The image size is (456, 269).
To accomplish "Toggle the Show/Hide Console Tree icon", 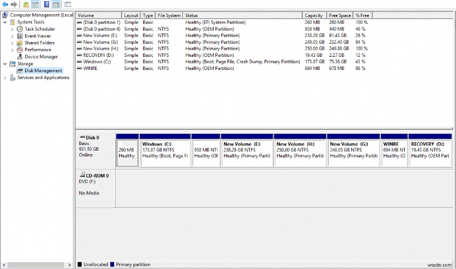I will click(x=35, y=5).
